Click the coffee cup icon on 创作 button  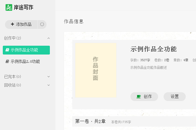139,97
